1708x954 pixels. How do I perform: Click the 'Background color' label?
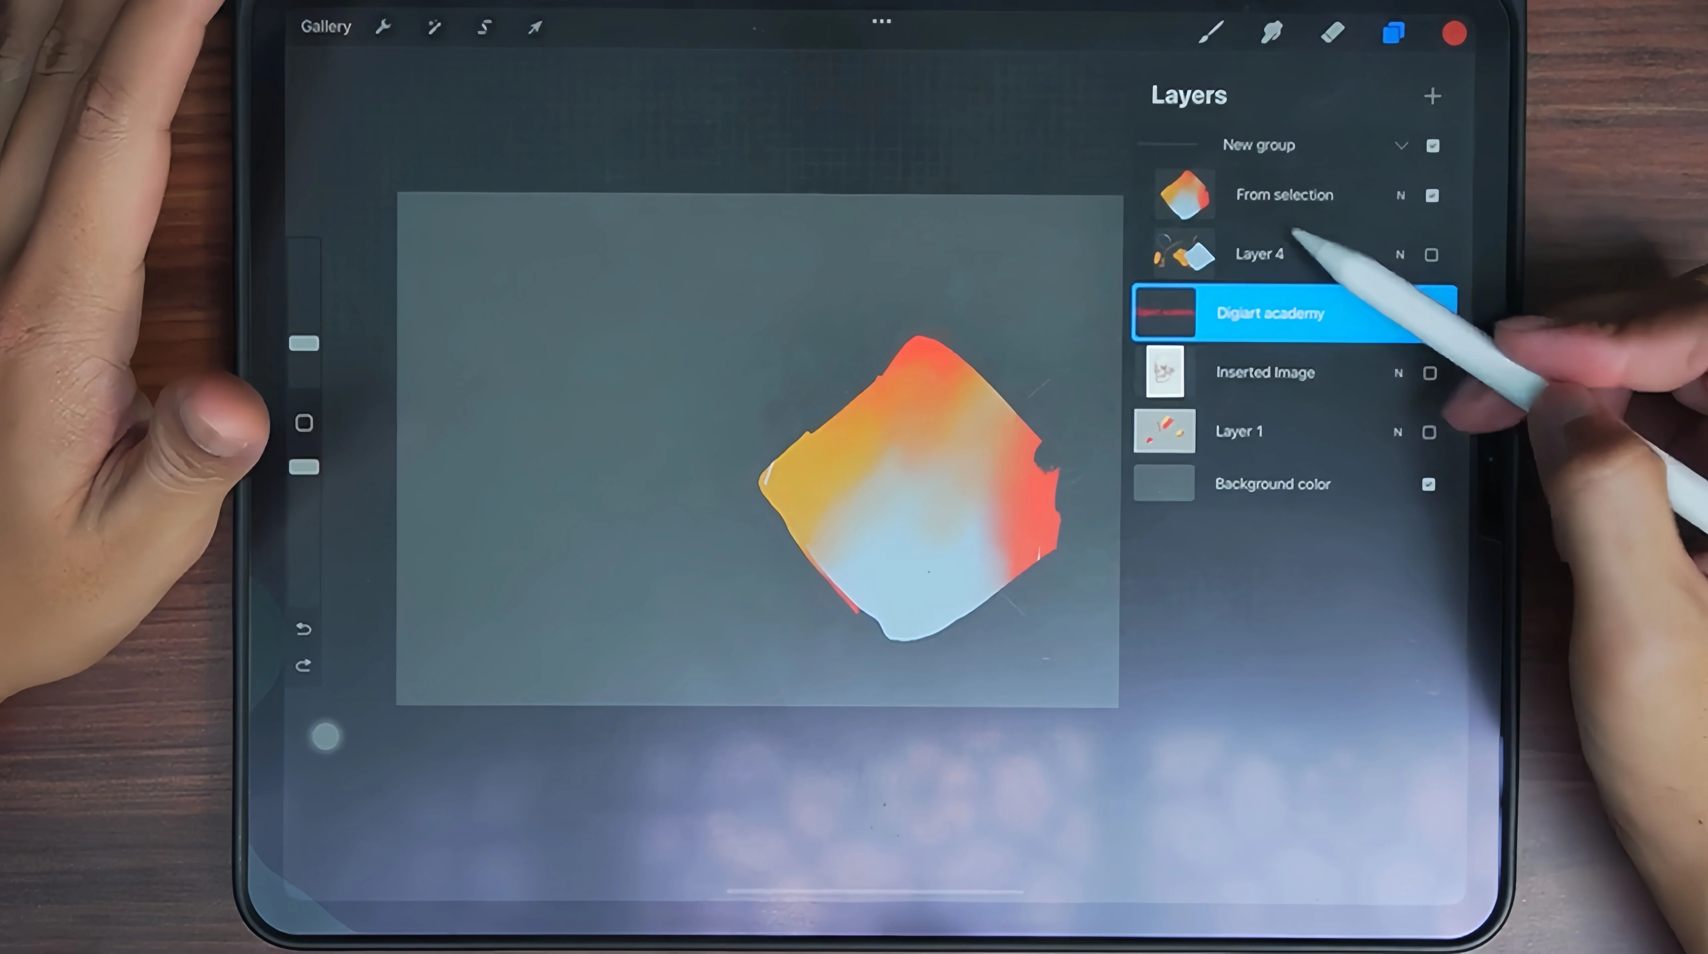point(1272,484)
